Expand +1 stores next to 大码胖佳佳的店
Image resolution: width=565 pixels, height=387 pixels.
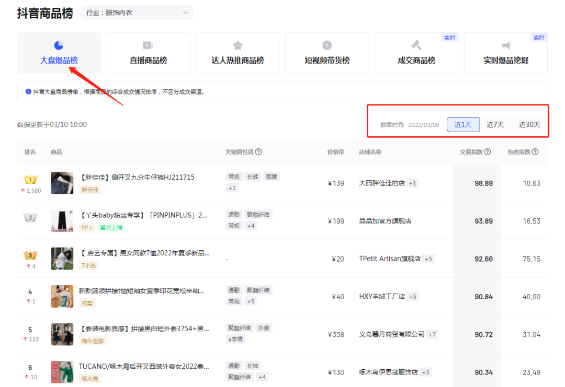click(x=413, y=183)
